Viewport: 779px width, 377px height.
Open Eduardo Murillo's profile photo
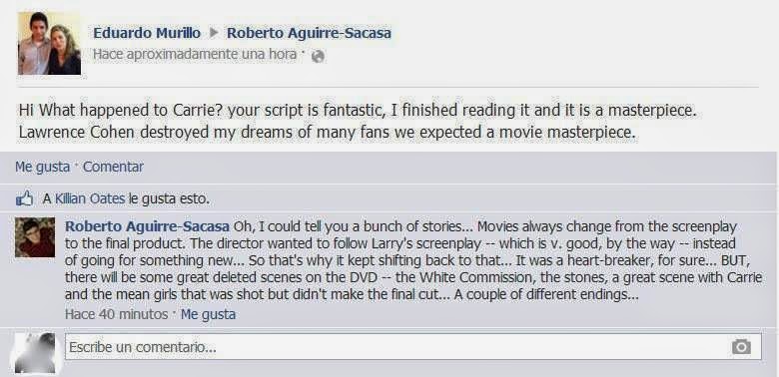point(49,43)
